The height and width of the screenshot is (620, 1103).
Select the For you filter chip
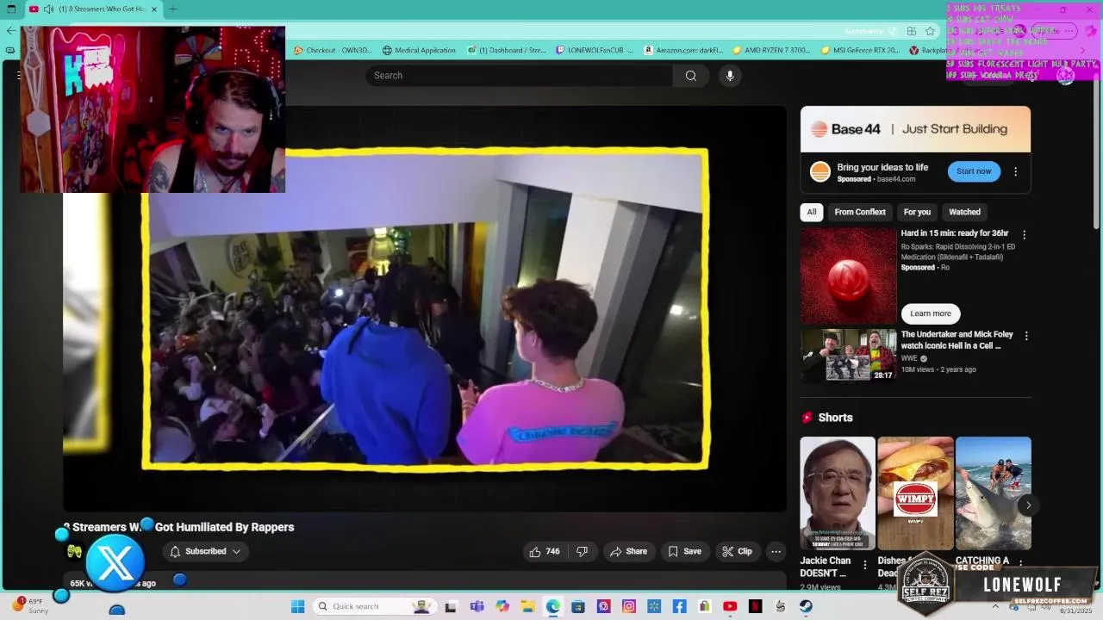click(x=917, y=212)
